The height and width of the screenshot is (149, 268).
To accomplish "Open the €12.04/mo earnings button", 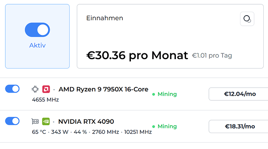I will click(x=238, y=94).
